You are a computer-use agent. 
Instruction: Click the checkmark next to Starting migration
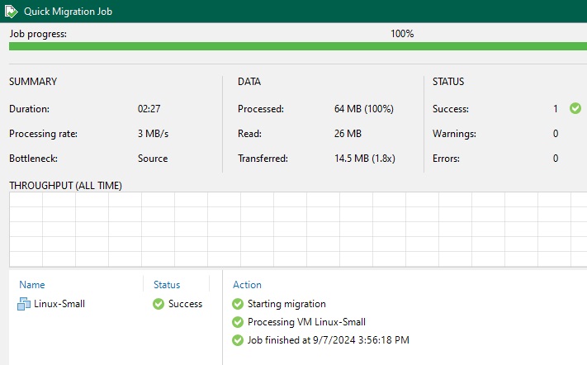(x=238, y=304)
